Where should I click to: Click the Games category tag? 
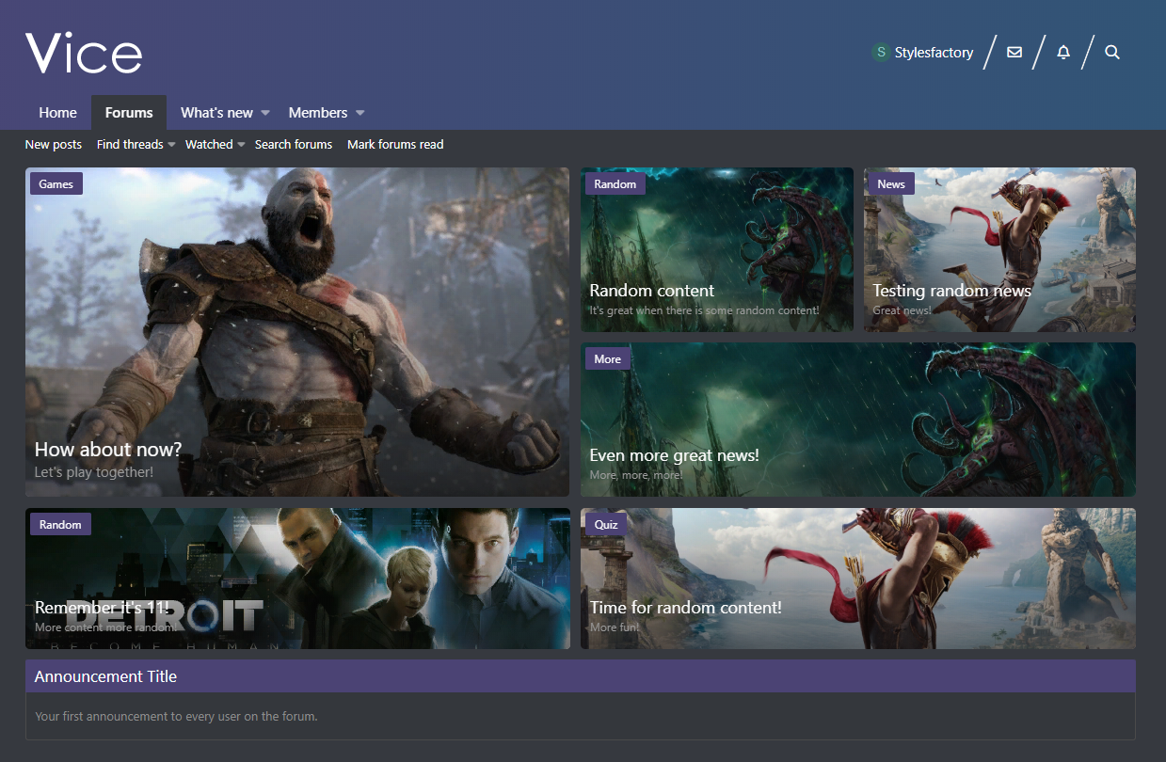tap(56, 183)
